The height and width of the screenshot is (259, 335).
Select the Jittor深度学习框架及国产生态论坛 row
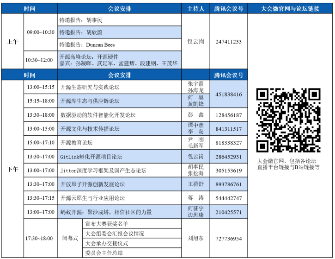(103, 171)
